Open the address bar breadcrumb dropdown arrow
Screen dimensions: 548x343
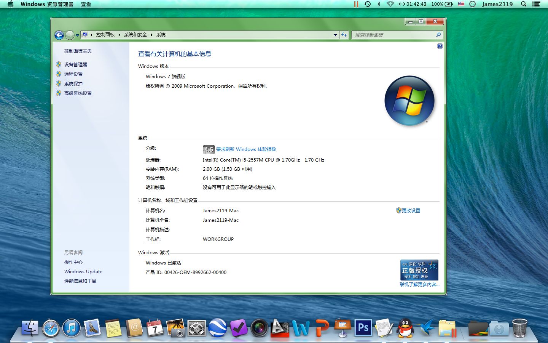click(335, 35)
